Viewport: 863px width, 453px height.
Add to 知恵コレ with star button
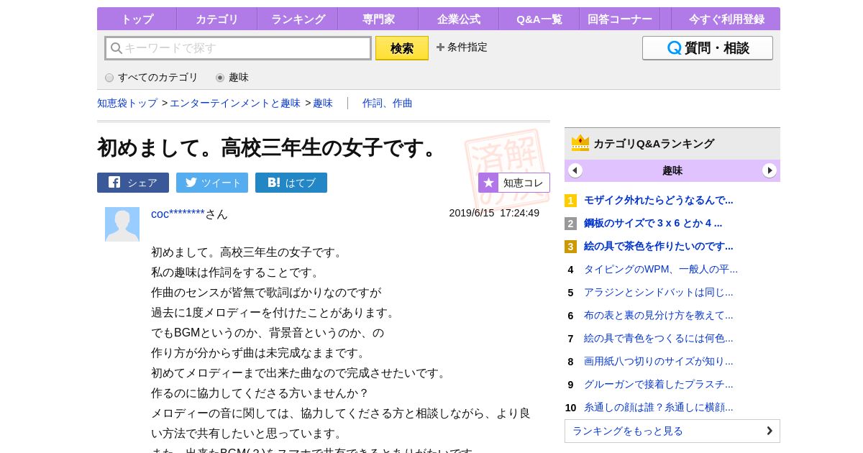click(514, 183)
